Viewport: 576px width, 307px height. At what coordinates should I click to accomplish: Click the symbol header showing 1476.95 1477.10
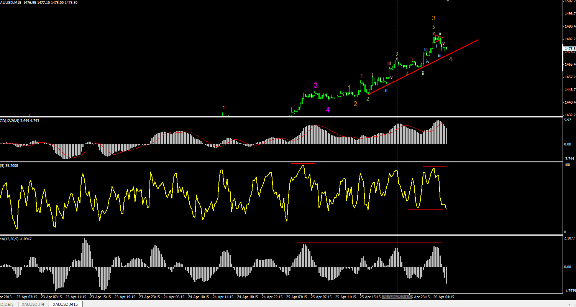(39, 3)
